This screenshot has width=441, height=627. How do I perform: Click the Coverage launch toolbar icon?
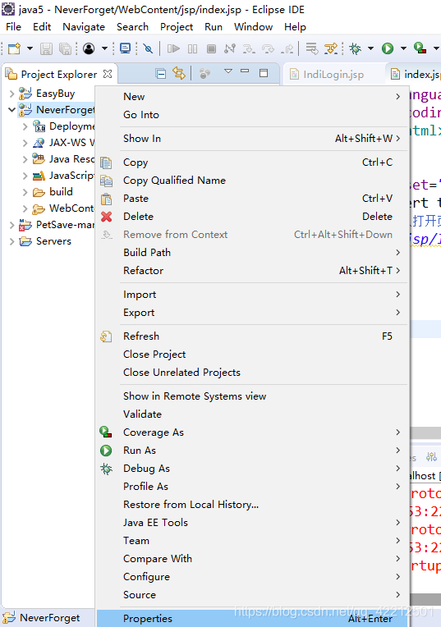tap(420, 48)
